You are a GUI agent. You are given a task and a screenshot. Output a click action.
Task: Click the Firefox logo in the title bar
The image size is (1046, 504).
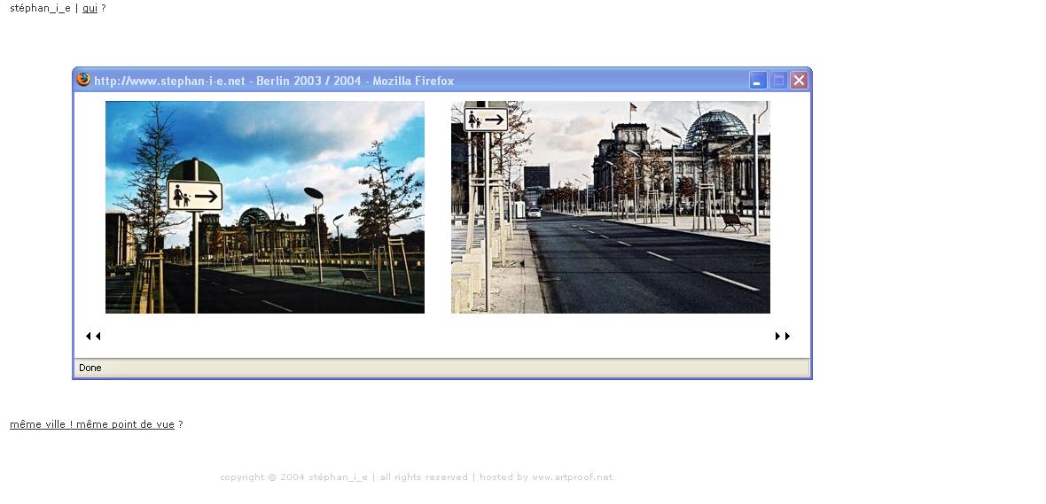pos(83,80)
